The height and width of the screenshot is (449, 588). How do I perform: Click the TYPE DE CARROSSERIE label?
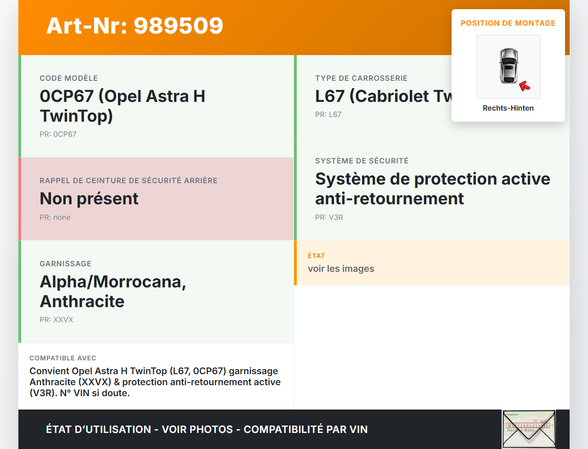coord(361,78)
